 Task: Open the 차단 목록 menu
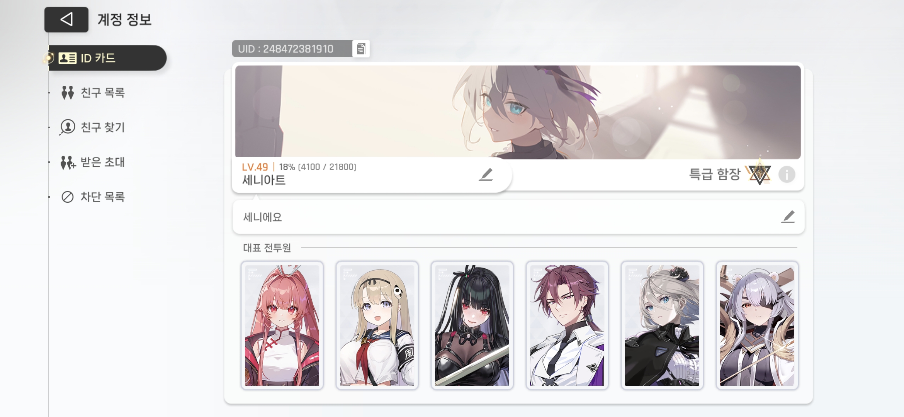(93, 197)
